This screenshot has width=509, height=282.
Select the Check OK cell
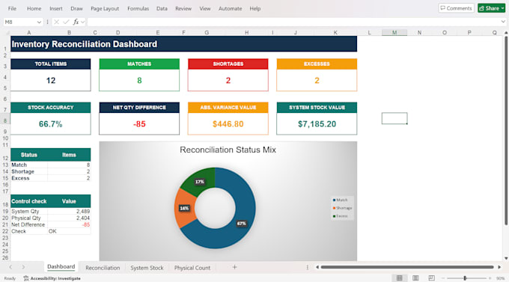pyautogui.click(x=69, y=231)
